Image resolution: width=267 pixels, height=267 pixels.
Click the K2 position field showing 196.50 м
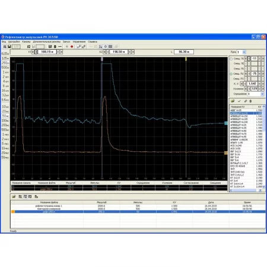pos(119,52)
